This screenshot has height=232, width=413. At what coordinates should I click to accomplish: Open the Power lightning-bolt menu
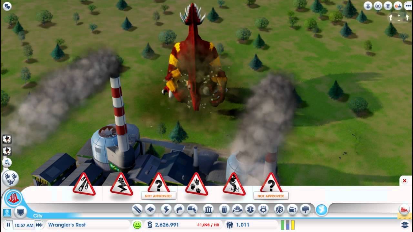pos(166,210)
